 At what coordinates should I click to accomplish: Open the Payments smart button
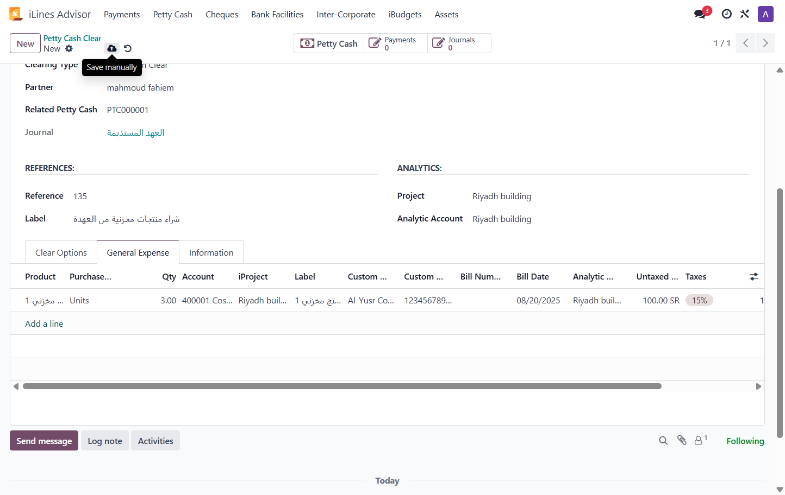tap(396, 43)
